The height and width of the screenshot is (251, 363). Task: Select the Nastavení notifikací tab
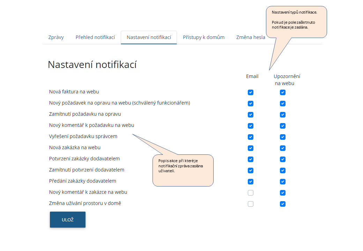(x=149, y=37)
